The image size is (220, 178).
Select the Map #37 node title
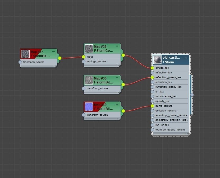tap(37, 52)
